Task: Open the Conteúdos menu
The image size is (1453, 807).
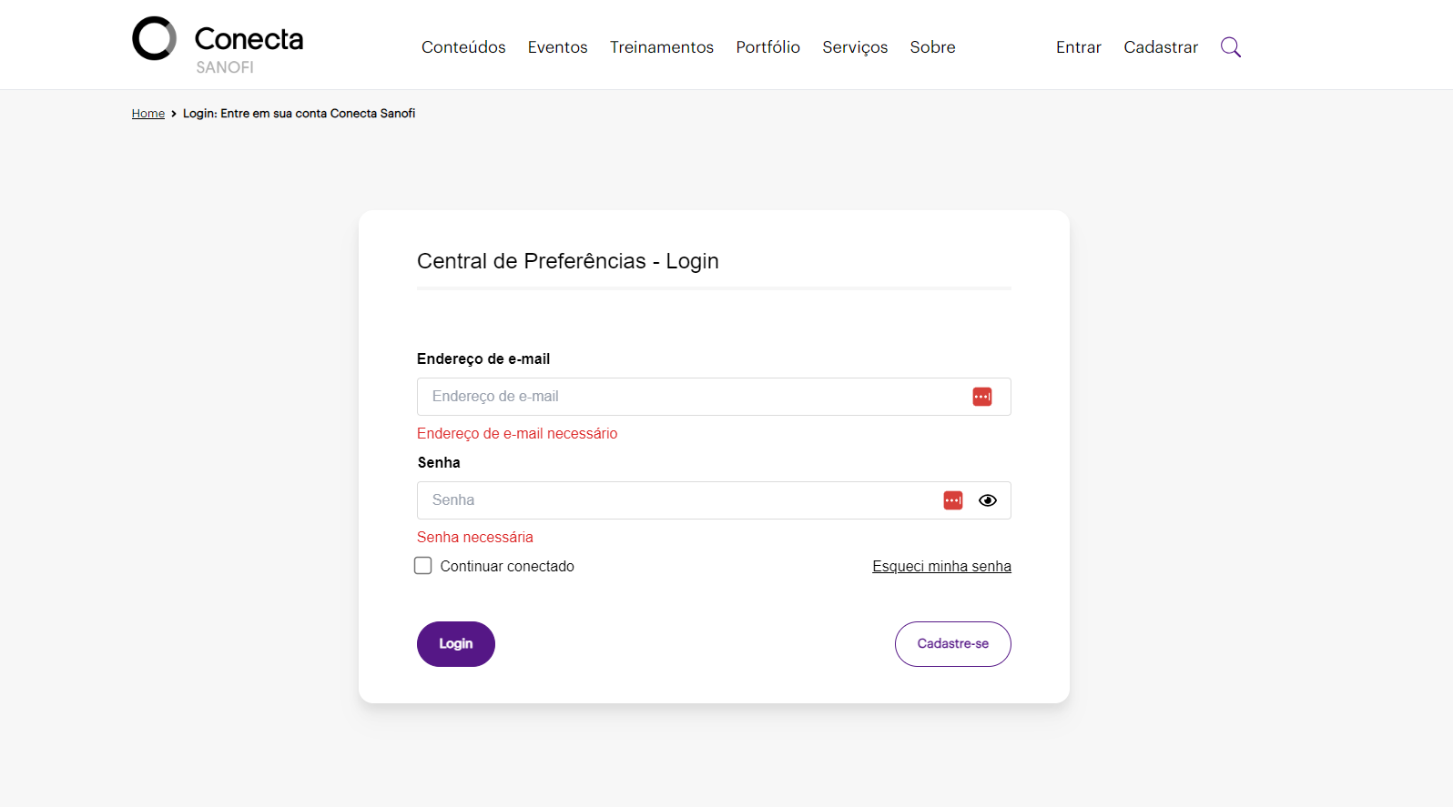Action: (x=463, y=47)
